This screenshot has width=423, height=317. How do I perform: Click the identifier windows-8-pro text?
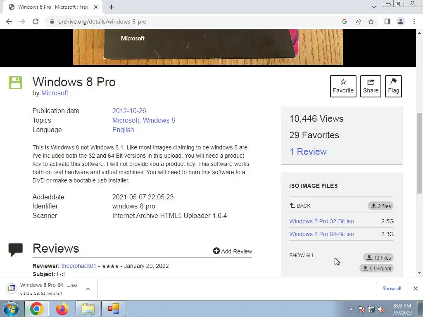[133, 206]
